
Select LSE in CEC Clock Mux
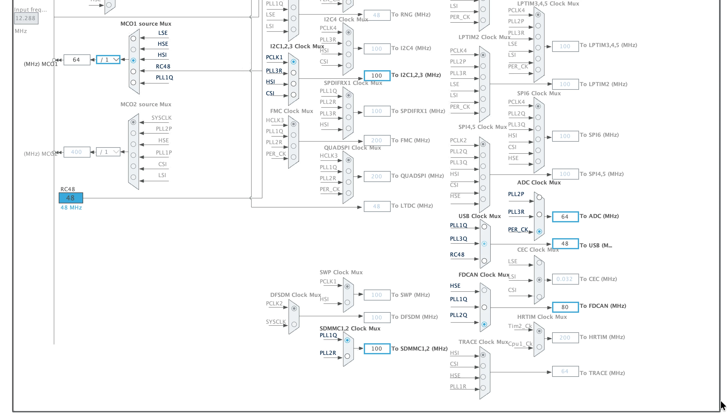coord(539,263)
